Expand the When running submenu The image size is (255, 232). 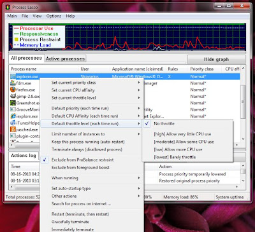click(x=65, y=178)
